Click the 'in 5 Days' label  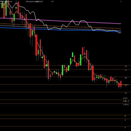pyautogui.click(x=126, y=105)
